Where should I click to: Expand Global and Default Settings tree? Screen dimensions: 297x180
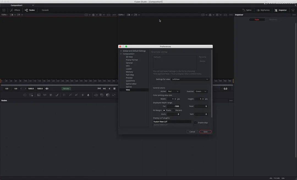click(x=121, y=51)
